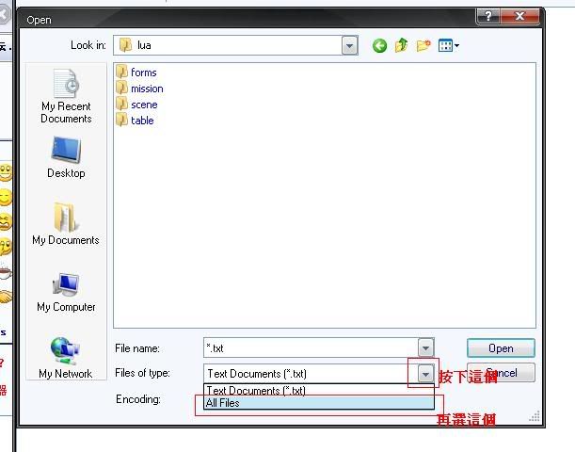Select My Computer in places bar
Image resolution: width=575 pixels, height=452 pixels.
click(x=66, y=292)
